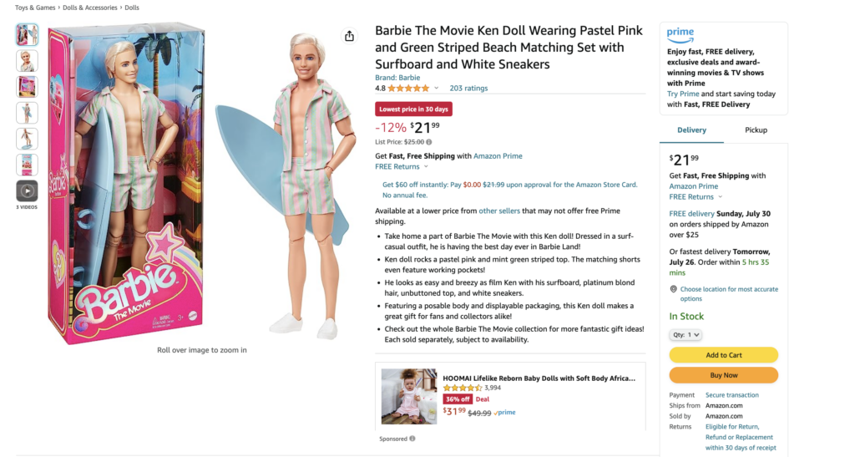
Task: Open the 203 ratings link
Action: coord(468,88)
